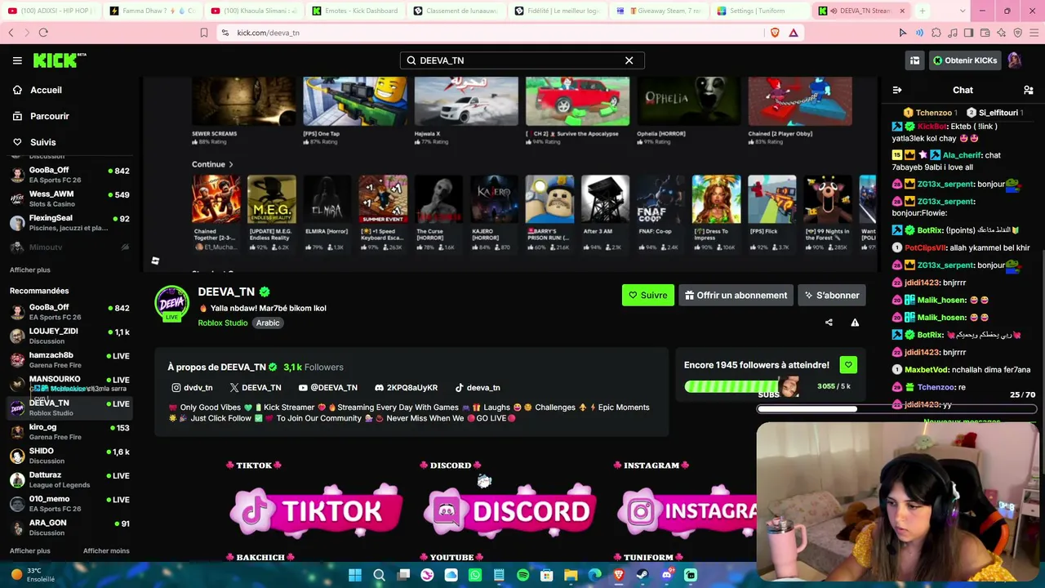Open the Brave Shields lion icon
The image size is (1045, 588).
(775, 33)
